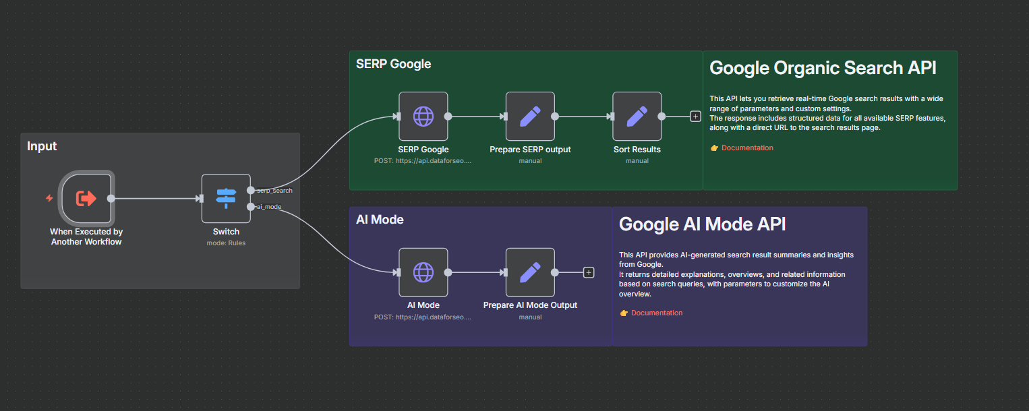The height and width of the screenshot is (411, 1029).
Task: Select the Google Organic Search API heading
Action: click(x=823, y=68)
